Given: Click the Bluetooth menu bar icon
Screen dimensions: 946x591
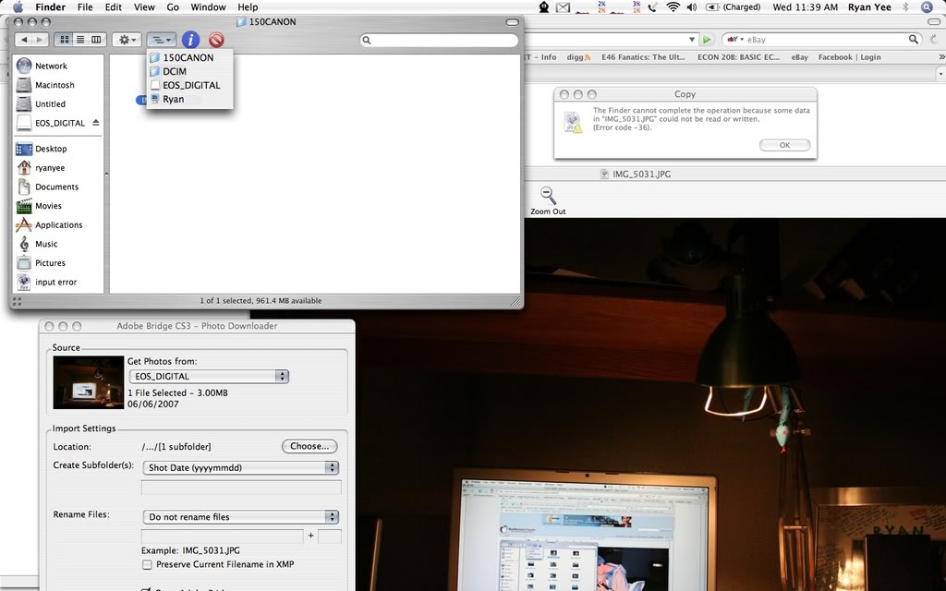Looking at the screenshot, I should pos(905,7).
